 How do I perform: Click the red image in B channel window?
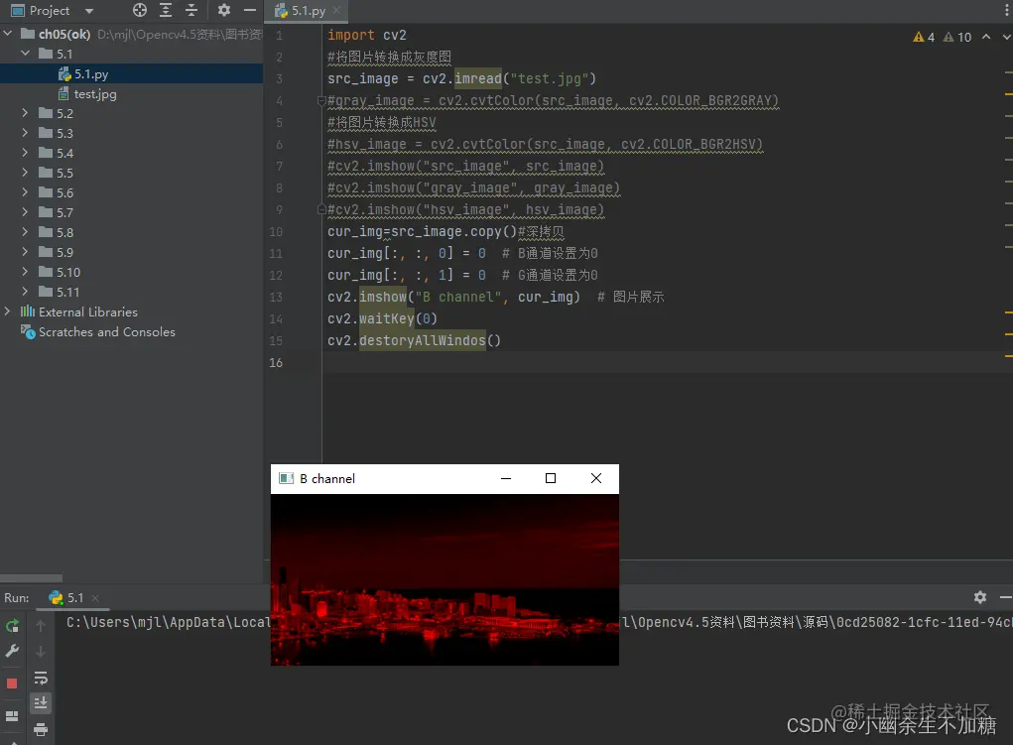point(444,579)
